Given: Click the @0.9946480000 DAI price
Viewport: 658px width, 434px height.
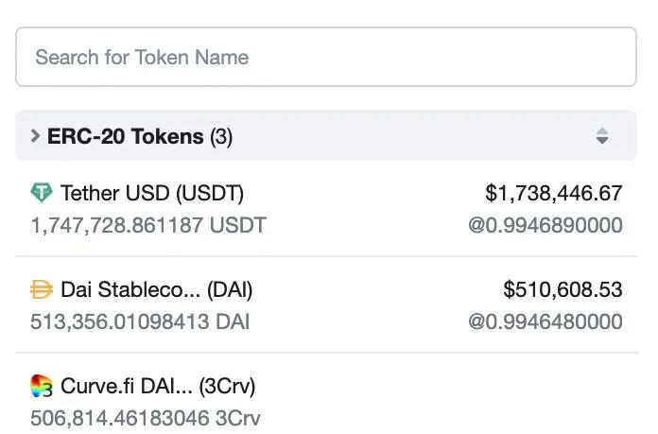Looking at the screenshot, I should click(545, 321).
